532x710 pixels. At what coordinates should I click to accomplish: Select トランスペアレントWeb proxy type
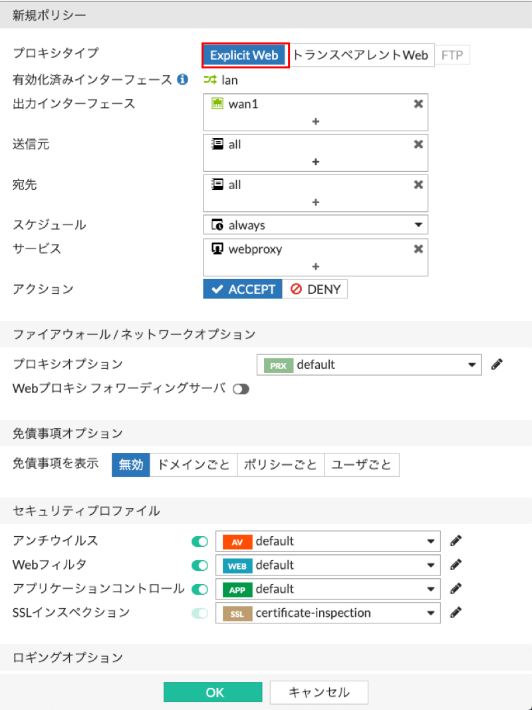(360, 55)
